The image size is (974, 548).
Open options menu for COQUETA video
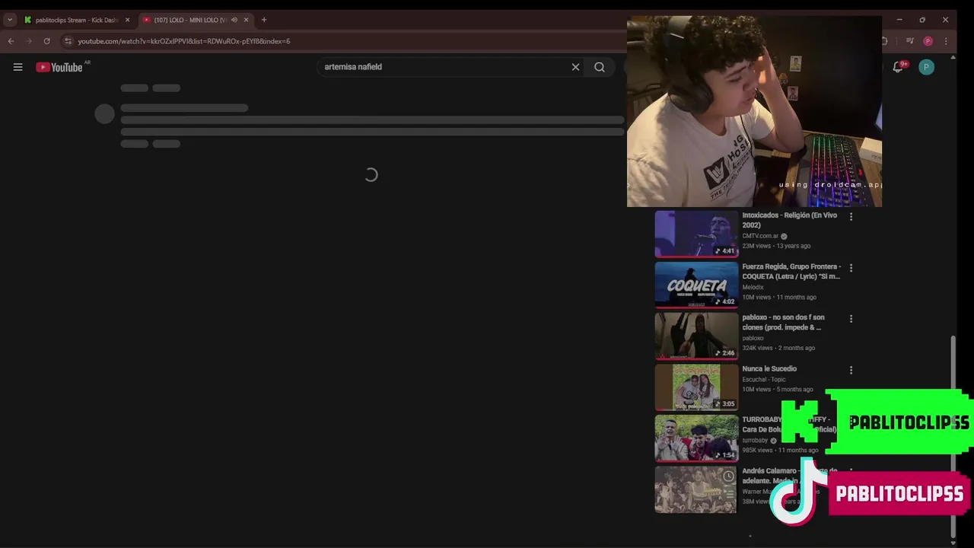pyautogui.click(x=851, y=268)
